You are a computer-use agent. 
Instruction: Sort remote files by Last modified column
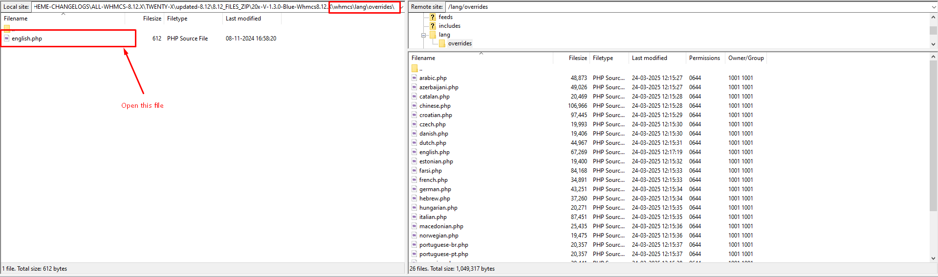[649, 58]
